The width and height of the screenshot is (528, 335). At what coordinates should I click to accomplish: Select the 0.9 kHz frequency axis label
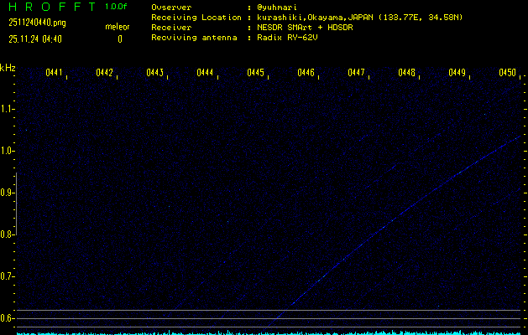8,193
